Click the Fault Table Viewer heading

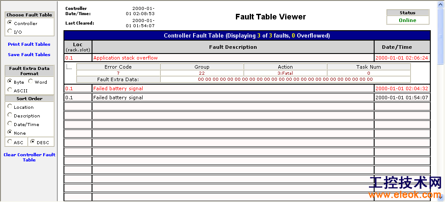coord(271,17)
